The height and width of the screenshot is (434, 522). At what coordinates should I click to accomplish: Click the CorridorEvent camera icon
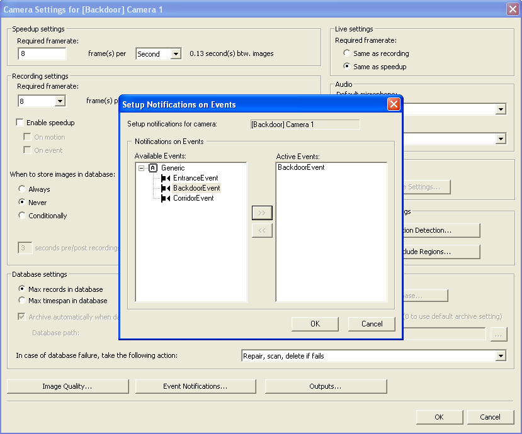[166, 198]
